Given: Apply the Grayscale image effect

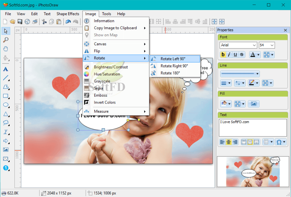Looking at the screenshot, I should coord(116,81).
